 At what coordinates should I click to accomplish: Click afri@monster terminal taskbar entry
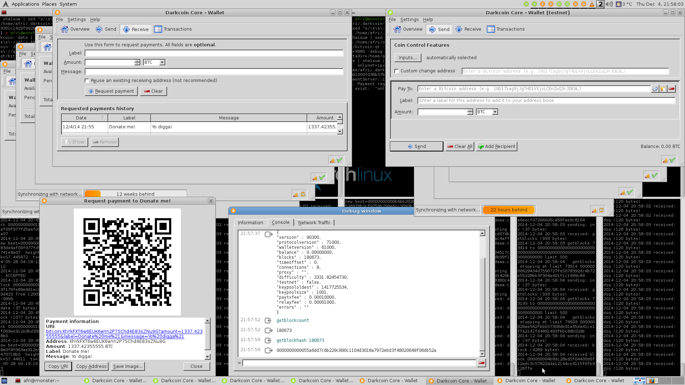coord(37,381)
